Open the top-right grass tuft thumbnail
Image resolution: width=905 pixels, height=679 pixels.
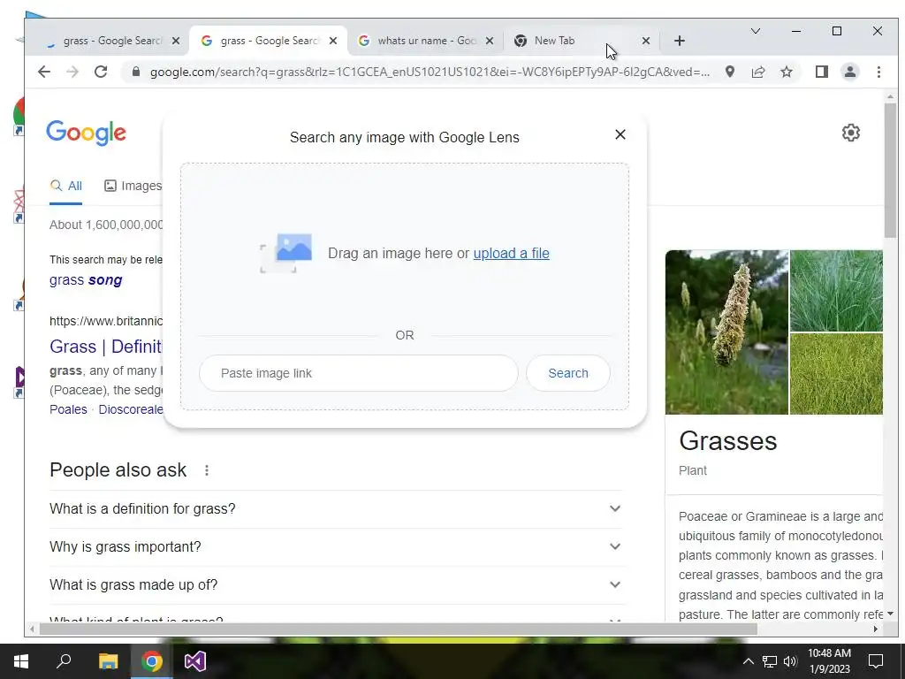click(836, 291)
